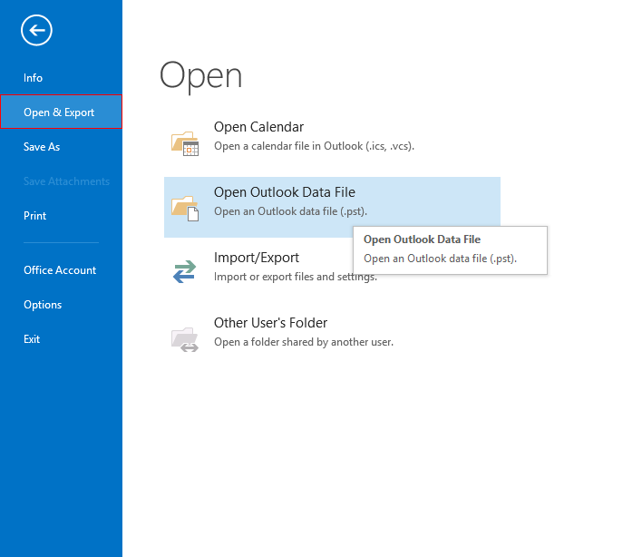Click the Other User's Folder title
The height and width of the screenshot is (557, 642).
pyautogui.click(x=270, y=323)
